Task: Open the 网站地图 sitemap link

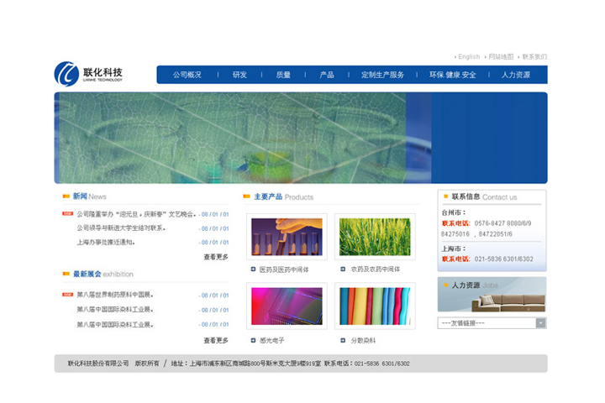Action: coord(501,57)
